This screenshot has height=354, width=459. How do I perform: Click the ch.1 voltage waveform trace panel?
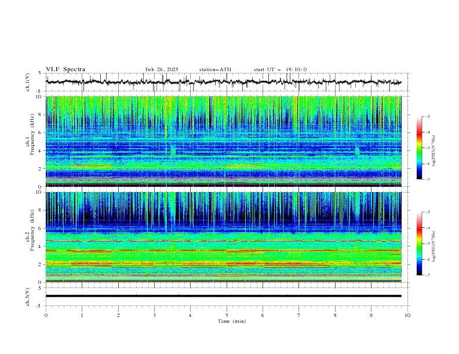[228, 82]
